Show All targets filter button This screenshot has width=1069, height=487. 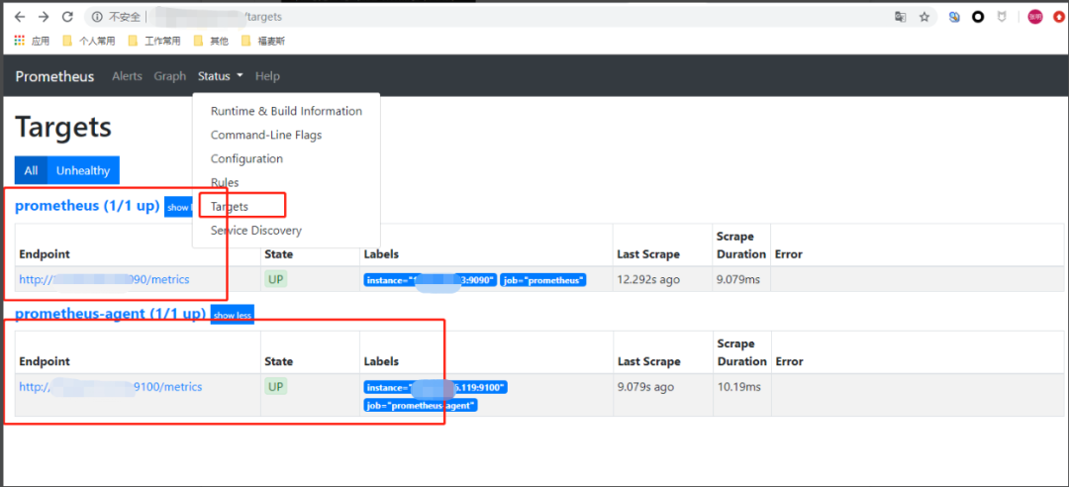coord(31,170)
